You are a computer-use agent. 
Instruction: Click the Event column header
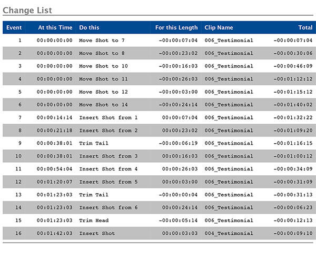(x=14, y=27)
